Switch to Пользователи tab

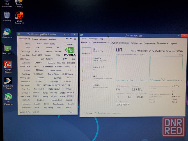pyautogui.click(x=149, y=43)
